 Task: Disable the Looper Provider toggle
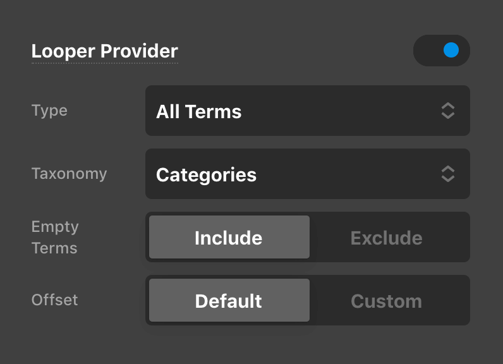pyautogui.click(x=441, y=51)
